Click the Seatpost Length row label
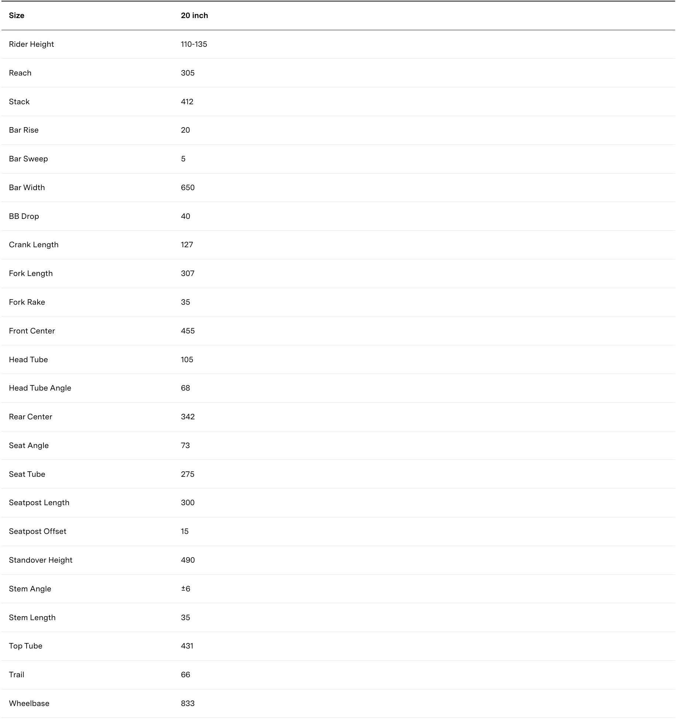 point(39,503)
